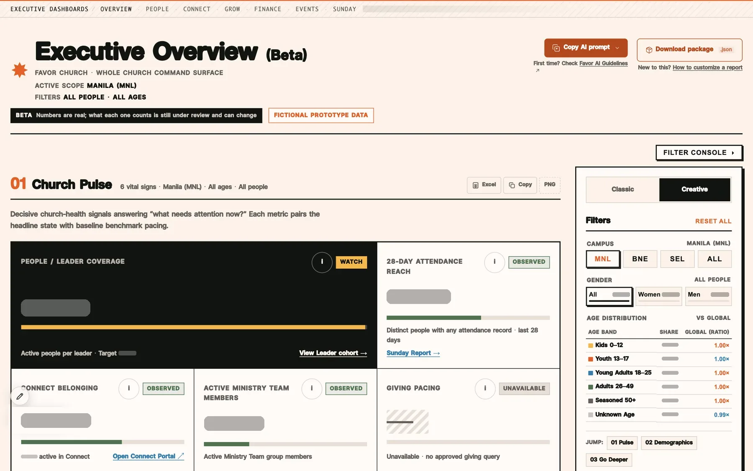Open info icon for Giving Pacing
753x471 pixels.
click(x=485, y=389)
